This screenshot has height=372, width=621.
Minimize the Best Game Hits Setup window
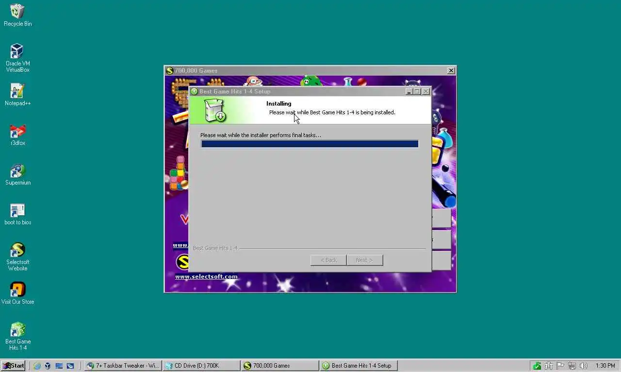pyautogui.click(x=409, y=92)
